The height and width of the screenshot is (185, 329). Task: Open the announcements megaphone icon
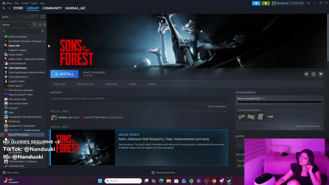pyautogui.click(x=256, y=3)
